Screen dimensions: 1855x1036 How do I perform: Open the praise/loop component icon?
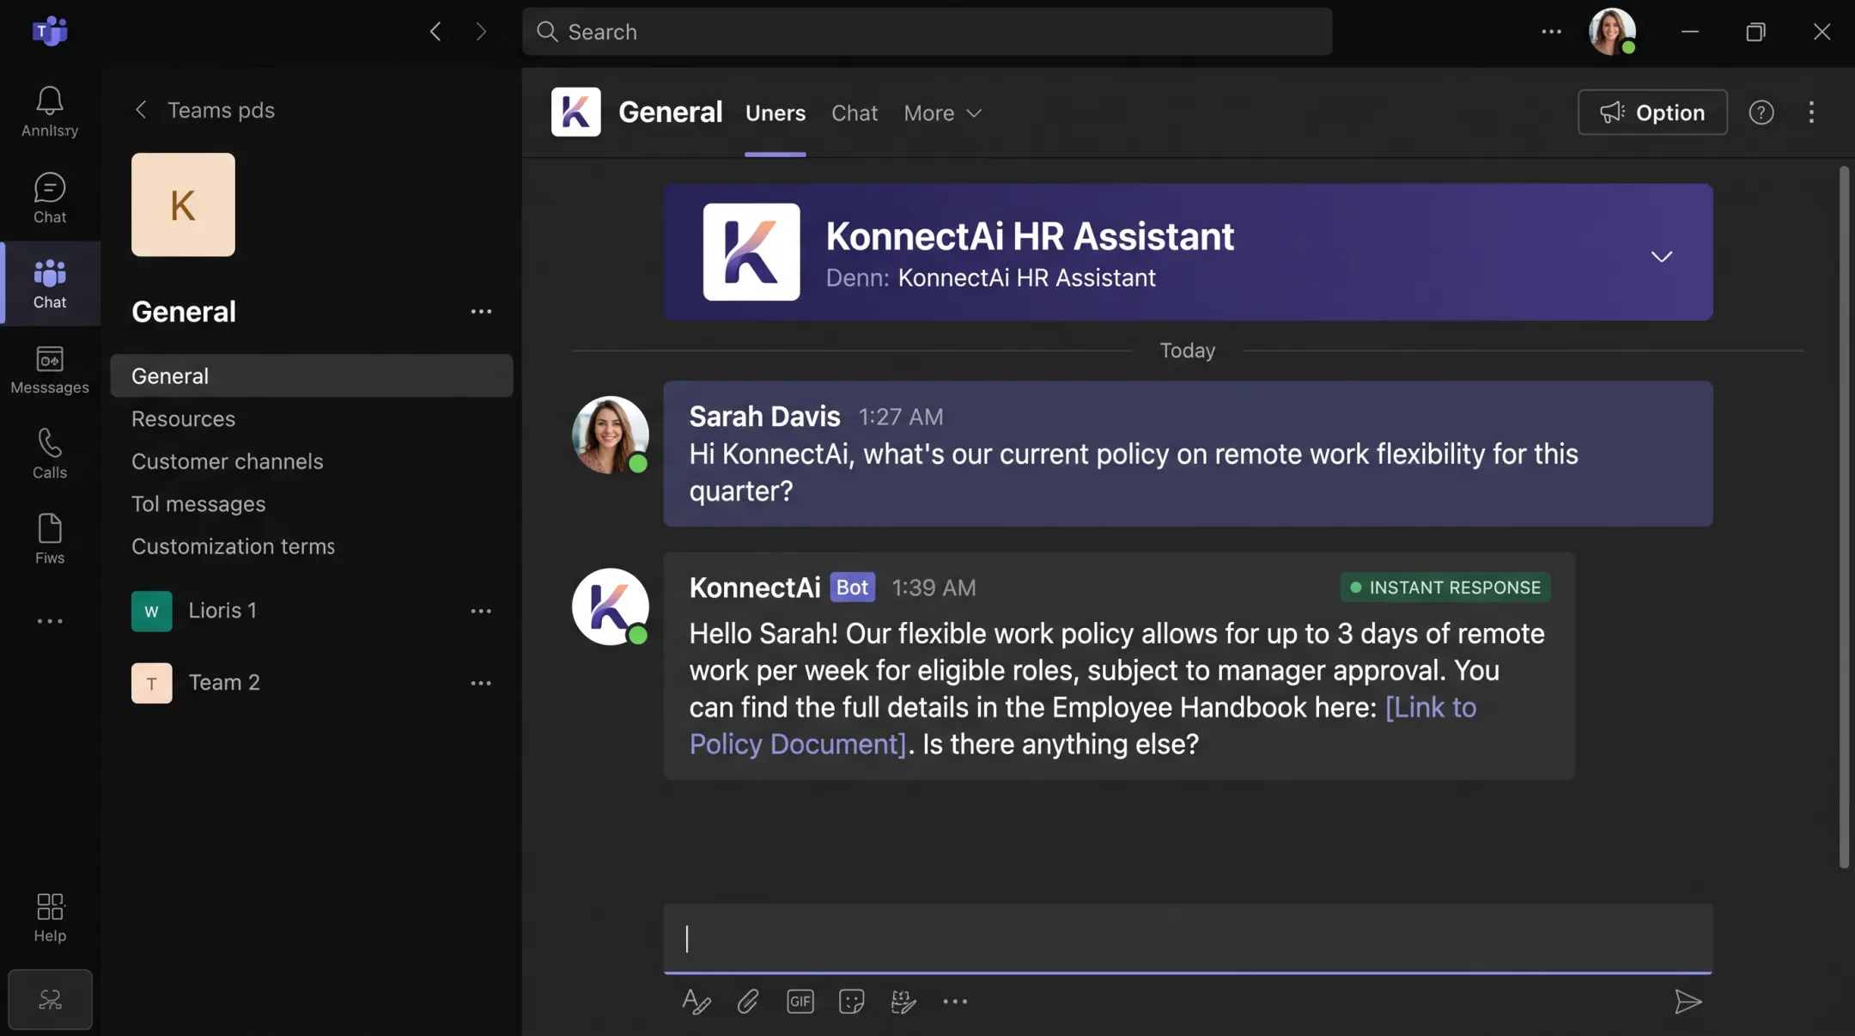[903, 1002]
